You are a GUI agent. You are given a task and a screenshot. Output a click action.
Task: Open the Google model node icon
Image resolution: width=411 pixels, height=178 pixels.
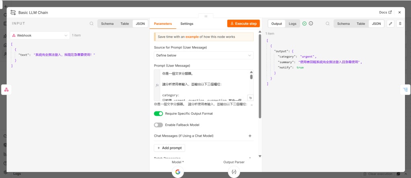pos(178,172)
